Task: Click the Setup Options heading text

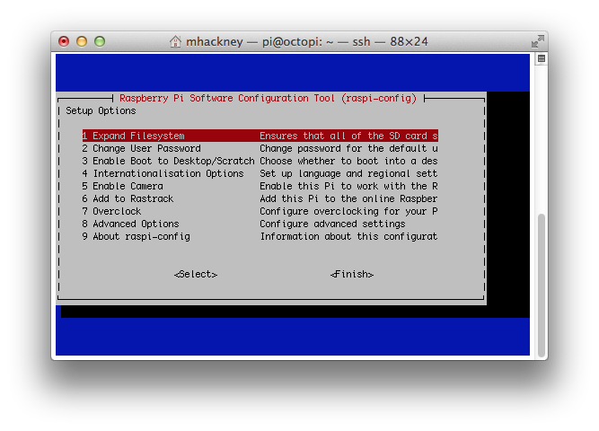Action: pos(101,110)
